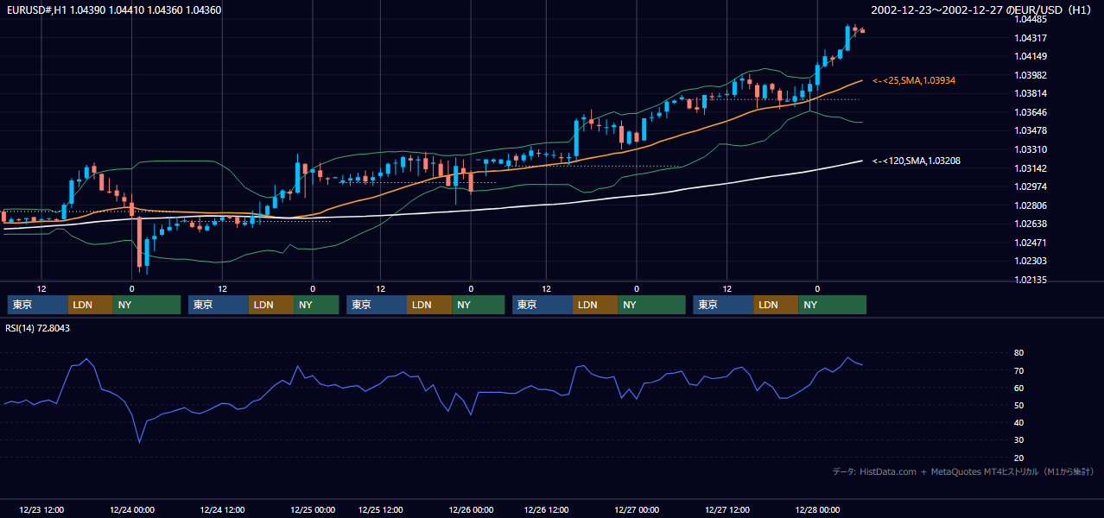Click the RSI level 80 label
The image size is (1104, 518).
(1019, 353)
